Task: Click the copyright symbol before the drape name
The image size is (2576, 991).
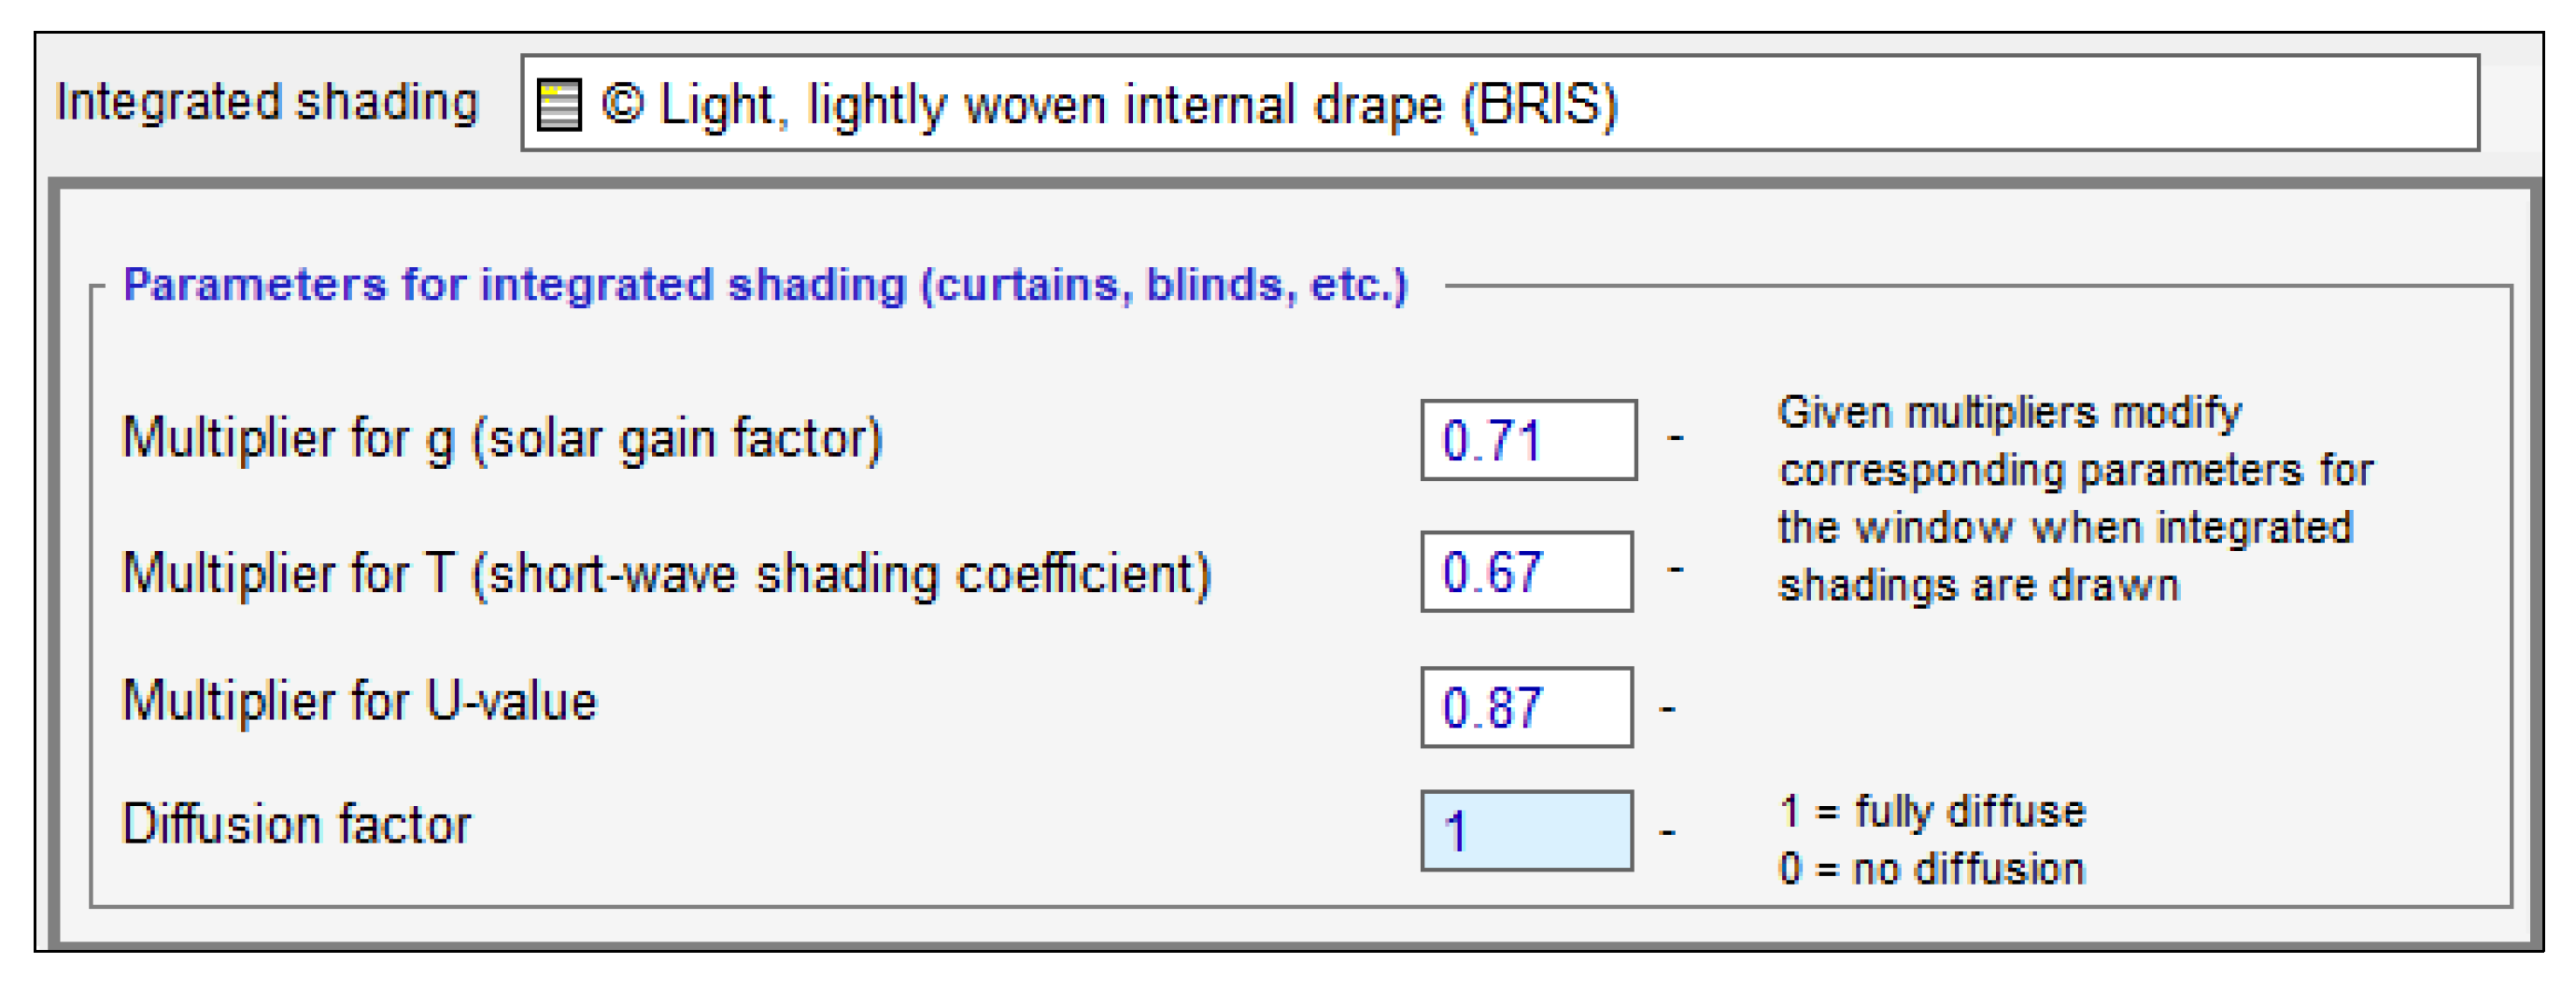Action: [x=622, y=104]
